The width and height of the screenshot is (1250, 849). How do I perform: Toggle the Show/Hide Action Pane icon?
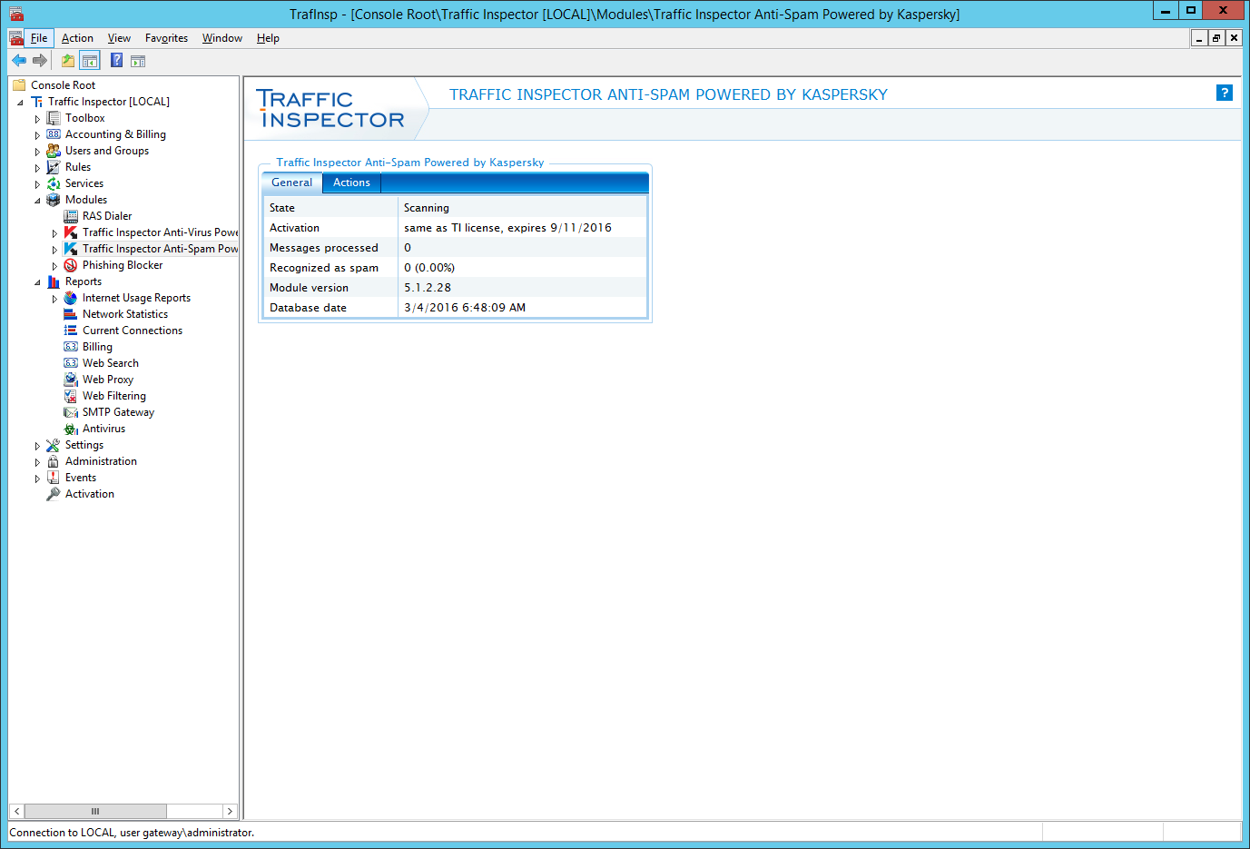(138, 61)
